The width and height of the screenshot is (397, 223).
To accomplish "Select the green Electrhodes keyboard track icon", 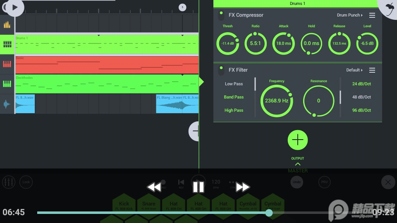I will [x=7, y=84].
